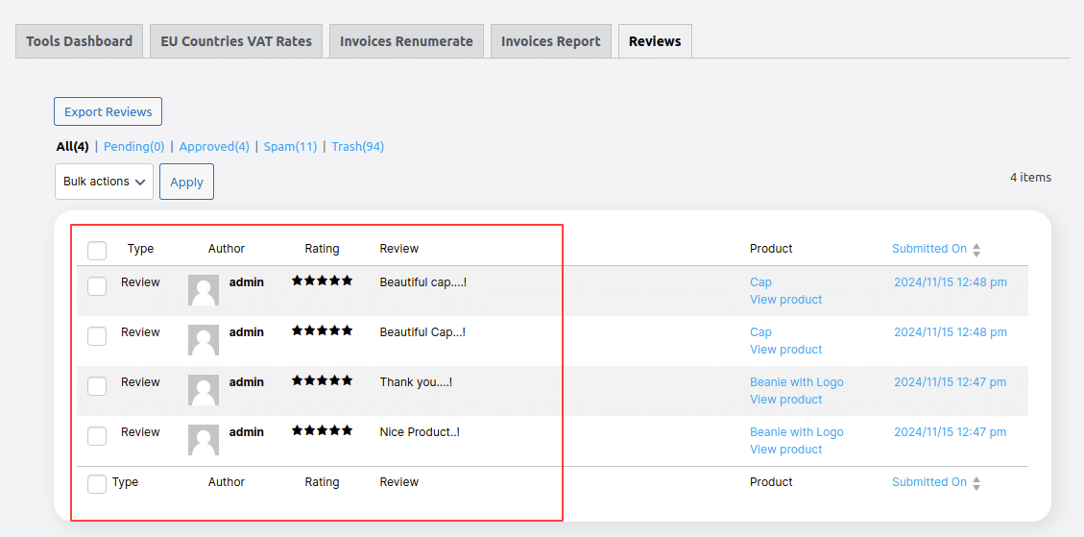Click the Rating column header at top
The image size is (1084, 537).
pos(323,249)
